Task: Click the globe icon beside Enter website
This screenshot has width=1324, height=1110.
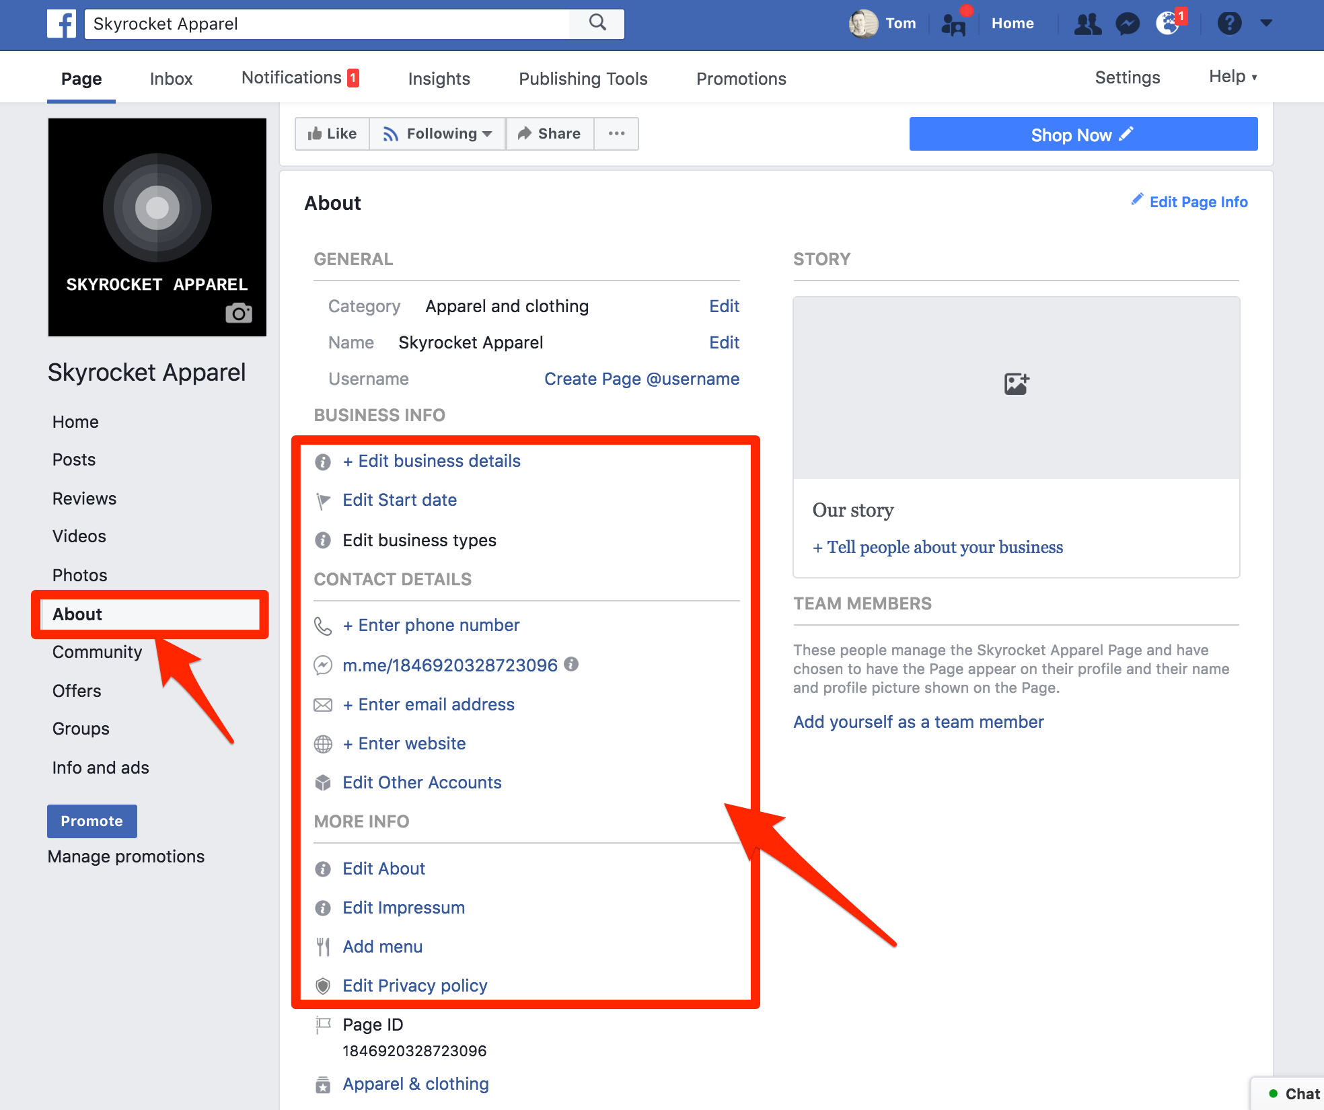Action: click(323, 744)
